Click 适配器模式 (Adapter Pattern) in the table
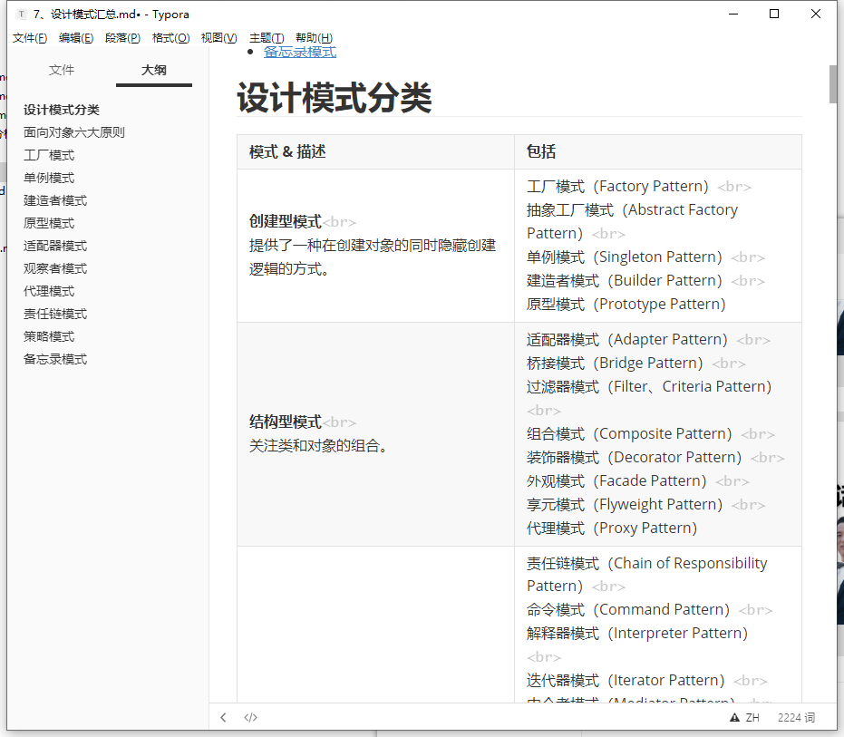 (627, 340)
